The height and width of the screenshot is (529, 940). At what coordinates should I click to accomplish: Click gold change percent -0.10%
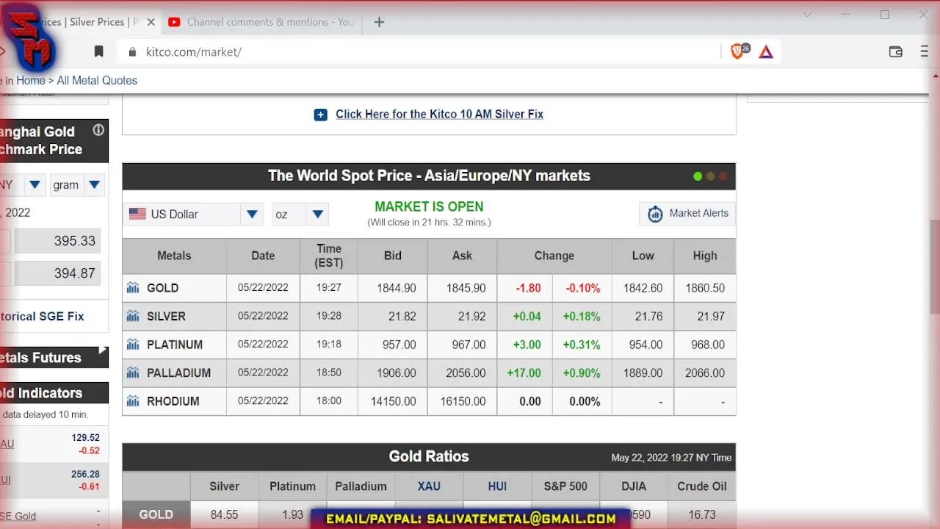click(583, 288)
